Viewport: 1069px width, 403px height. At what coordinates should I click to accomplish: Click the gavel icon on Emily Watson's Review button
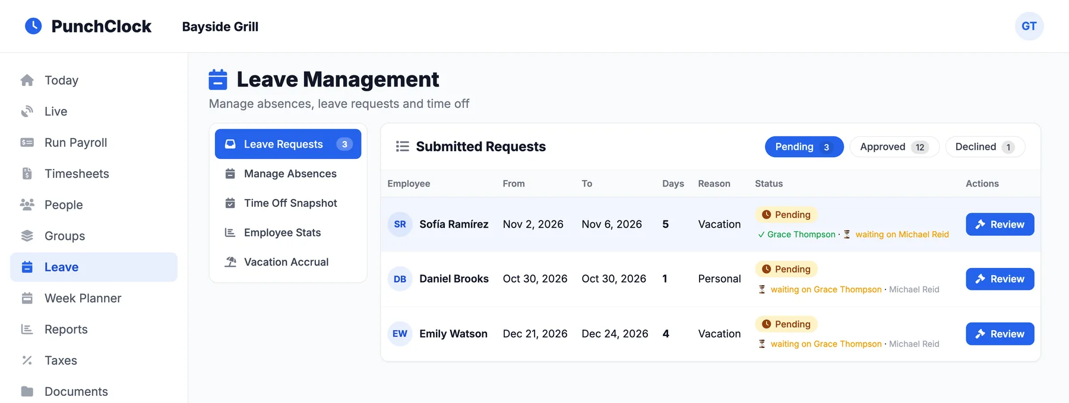click(x=981, y=334)
